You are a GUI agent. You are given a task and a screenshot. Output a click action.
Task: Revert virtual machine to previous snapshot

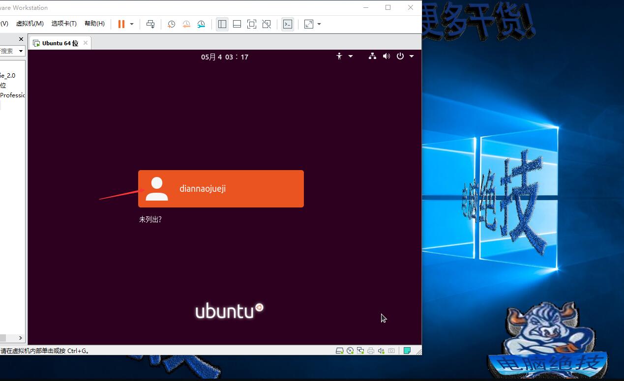(186, 24)
